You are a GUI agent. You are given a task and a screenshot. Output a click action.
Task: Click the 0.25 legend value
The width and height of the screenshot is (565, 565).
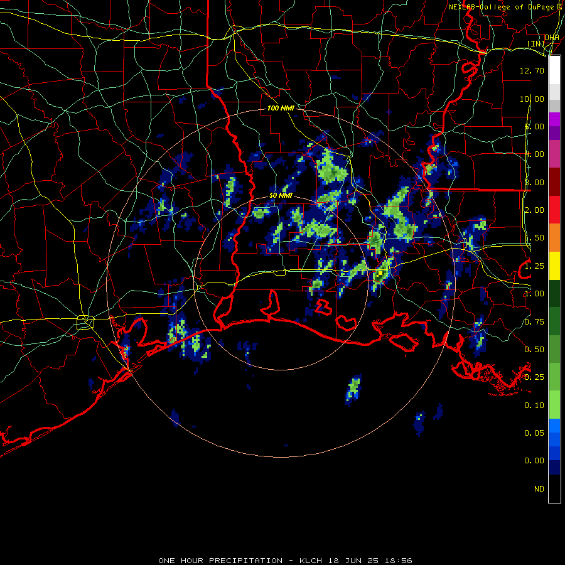[534, 377]
